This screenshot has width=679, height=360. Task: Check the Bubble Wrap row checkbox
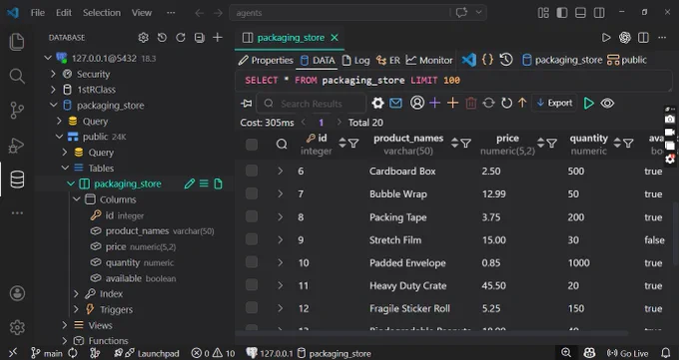point(252,193)
